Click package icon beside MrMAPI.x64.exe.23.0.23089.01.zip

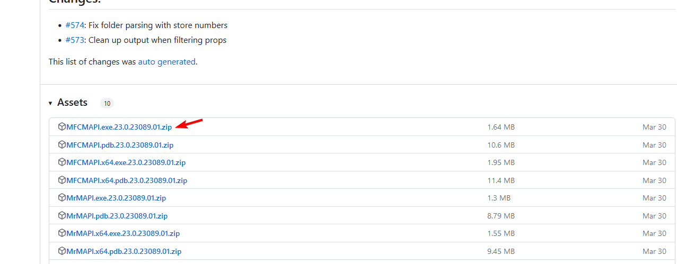coord(61,233)
